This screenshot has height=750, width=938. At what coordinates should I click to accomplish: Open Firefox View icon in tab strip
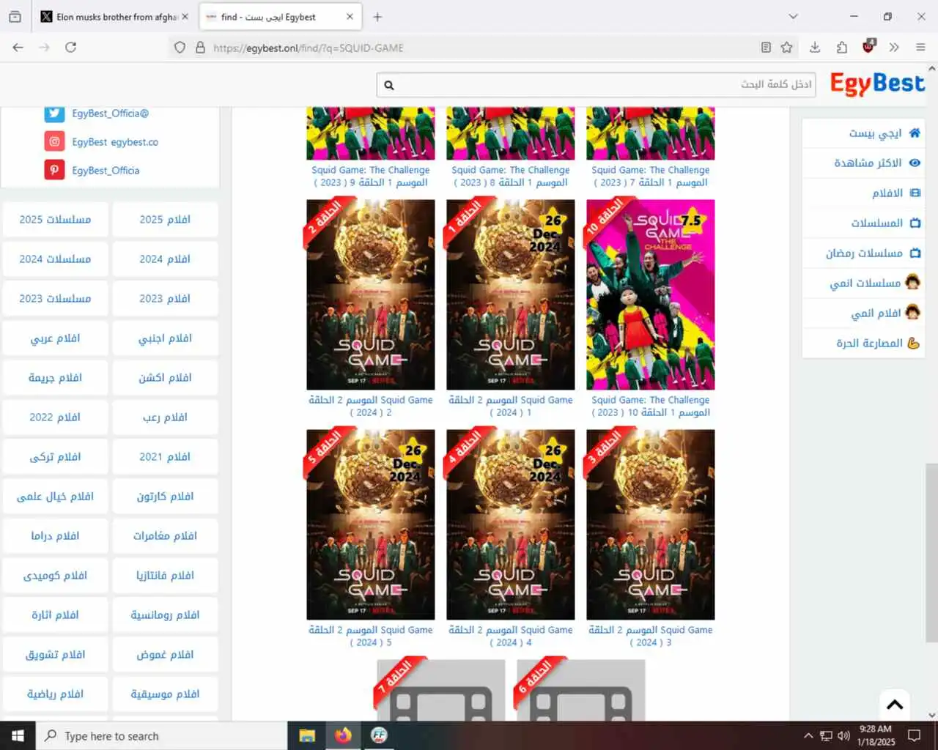(x=15, y=16)
